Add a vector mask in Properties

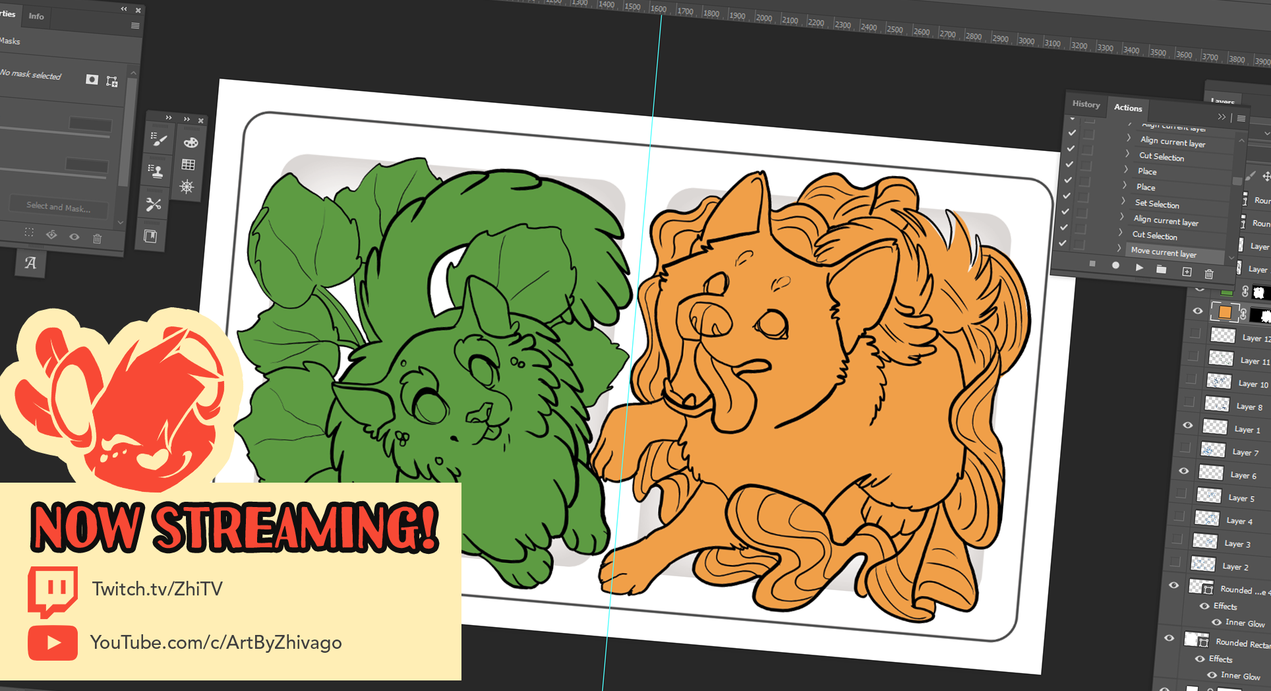pos(112,82)
